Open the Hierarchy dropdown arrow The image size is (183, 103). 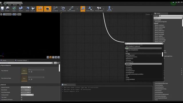[x=112, y=9]
